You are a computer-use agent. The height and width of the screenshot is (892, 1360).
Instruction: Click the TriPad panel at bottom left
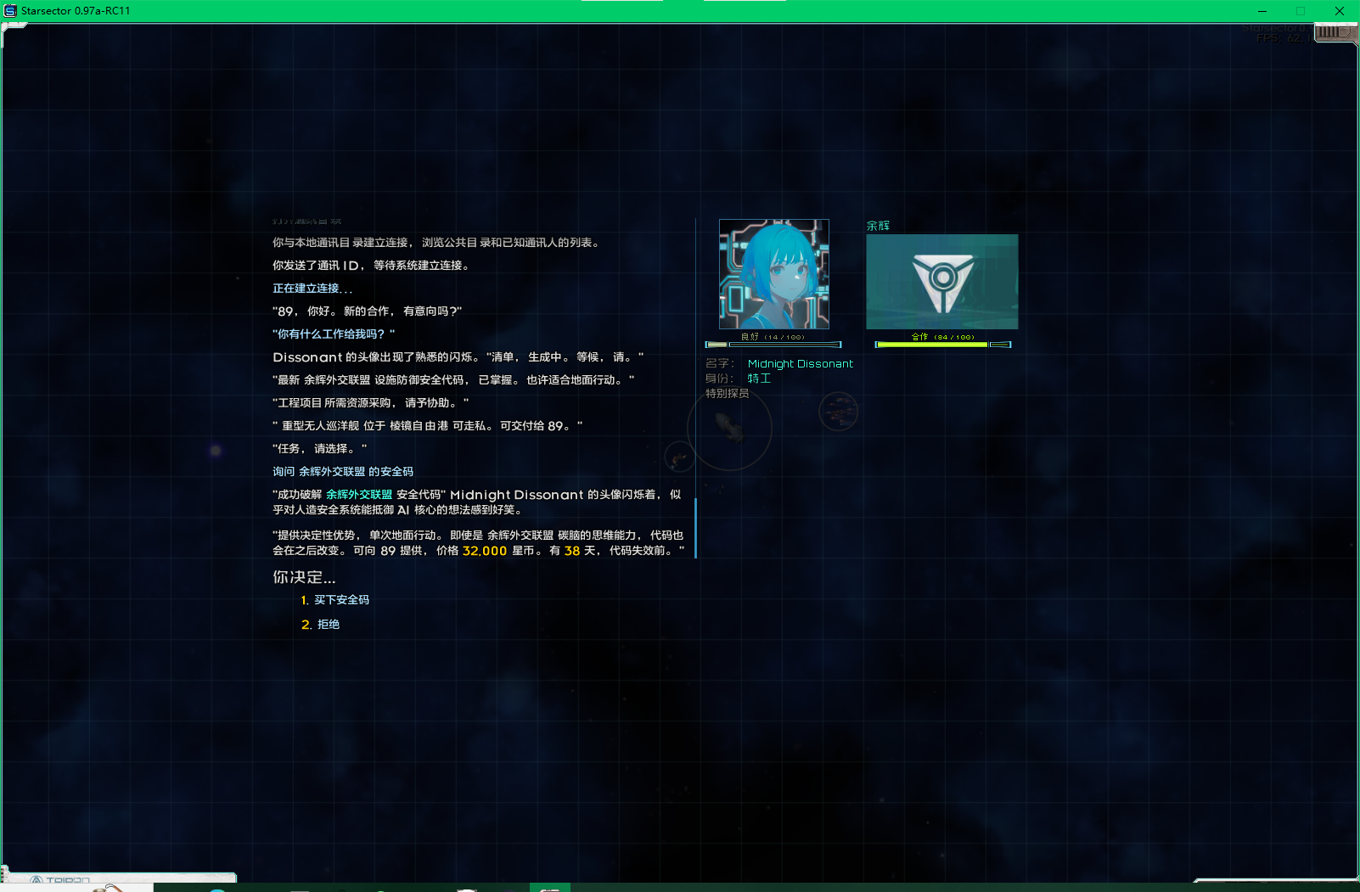(x=119, y=878)
